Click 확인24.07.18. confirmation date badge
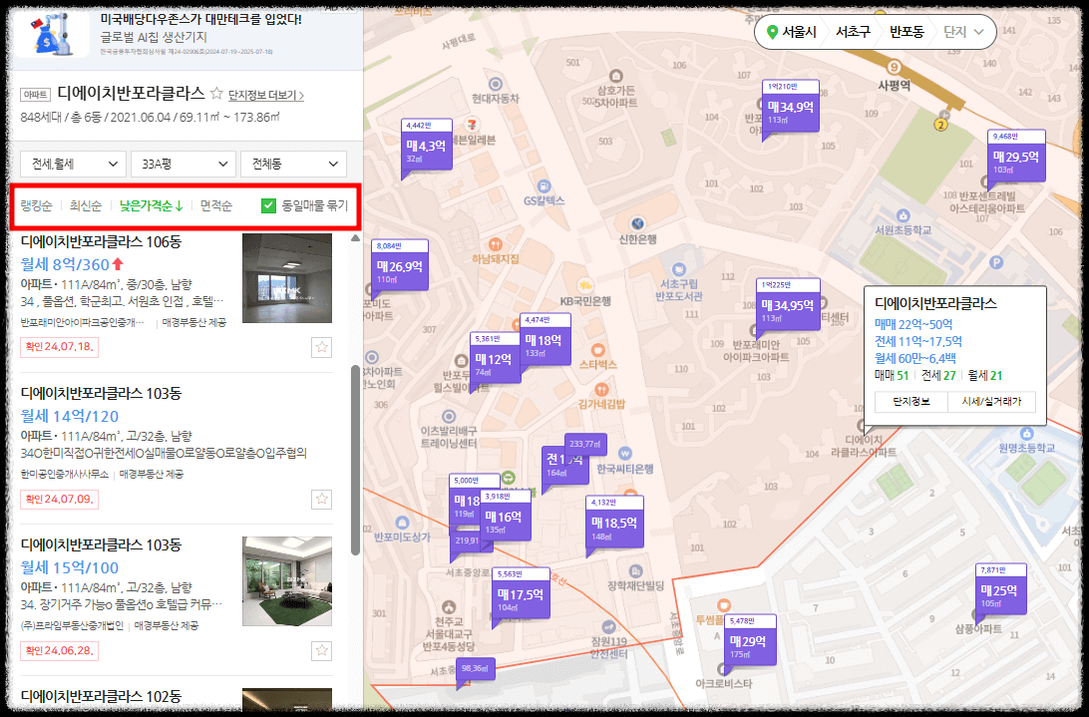 59,347
